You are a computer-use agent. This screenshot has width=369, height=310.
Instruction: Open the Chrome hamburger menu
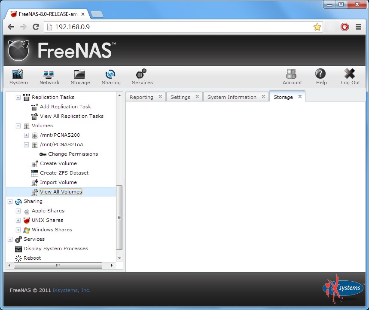click(358, 27)
